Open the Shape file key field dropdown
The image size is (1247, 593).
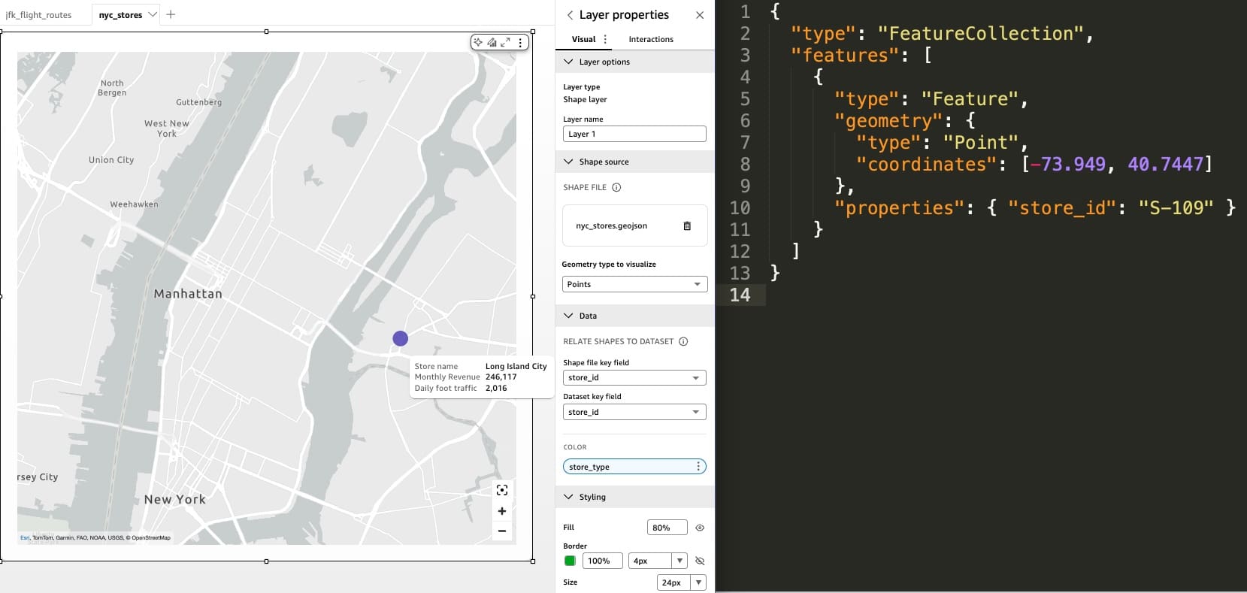pyautogui.click(x=634, y=377)
